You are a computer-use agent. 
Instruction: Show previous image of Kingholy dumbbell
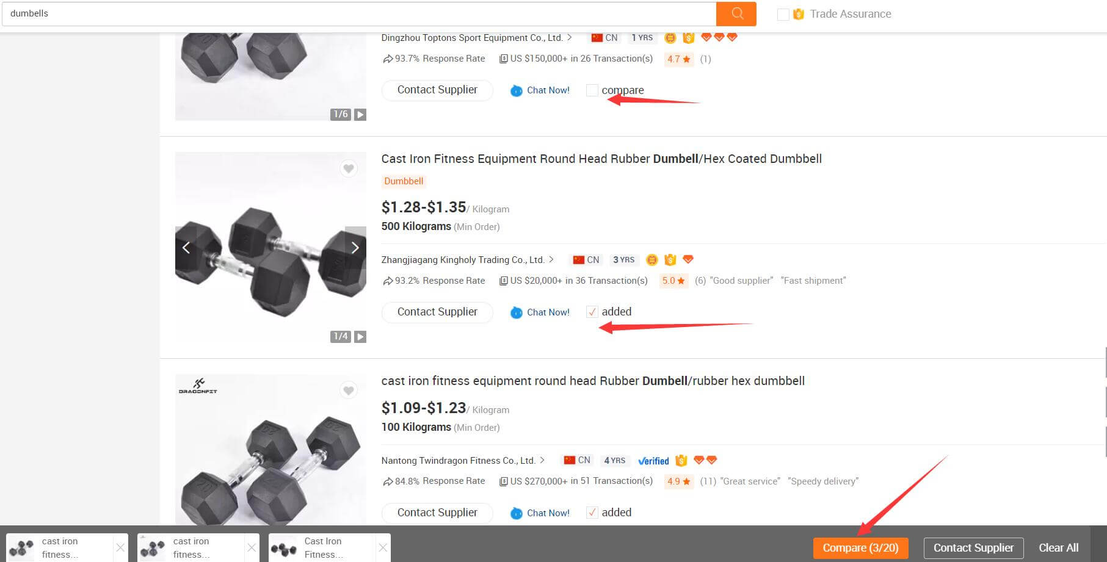click(x=186, y=247)
